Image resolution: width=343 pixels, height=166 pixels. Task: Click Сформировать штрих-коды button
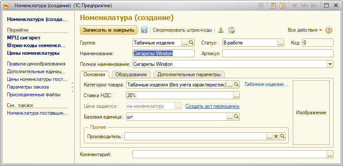[x=182, y=30]
